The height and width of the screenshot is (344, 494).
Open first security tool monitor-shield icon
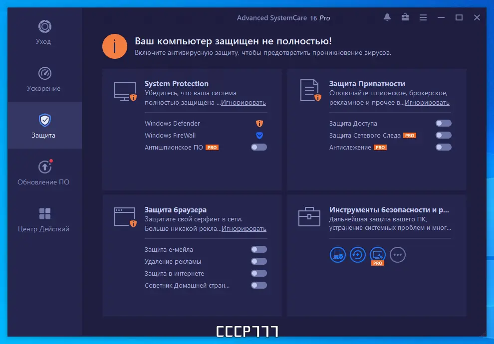tap(338, 255)
